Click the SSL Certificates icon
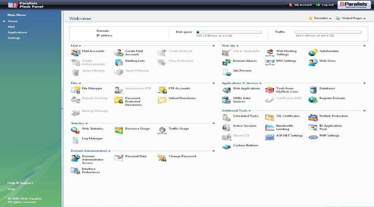 point(270,118)
